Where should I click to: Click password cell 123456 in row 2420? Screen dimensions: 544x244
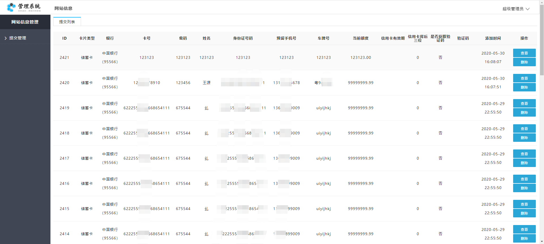(x=183, y=83)
